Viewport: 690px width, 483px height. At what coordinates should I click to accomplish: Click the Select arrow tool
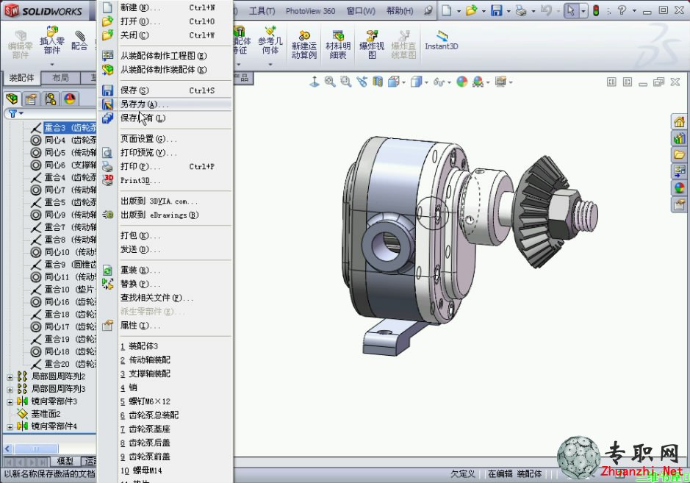[571, 10]
